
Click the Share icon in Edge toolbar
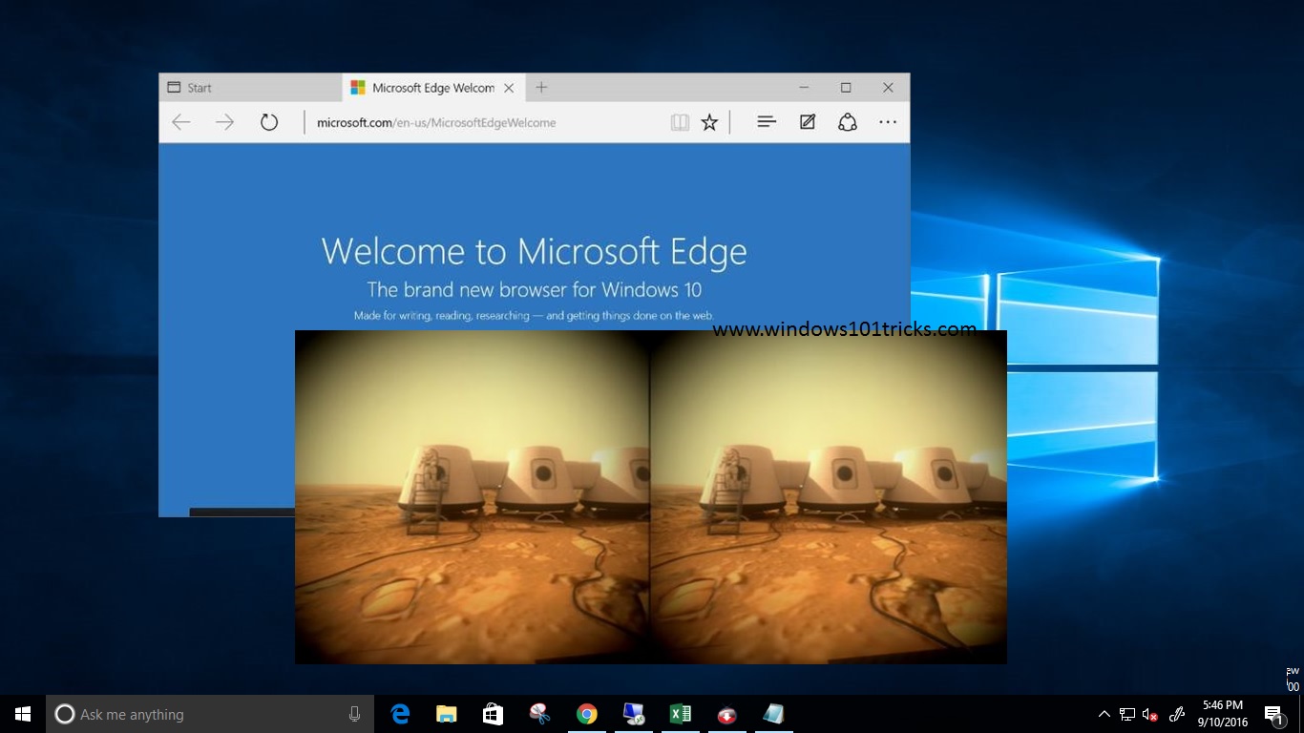(847, 122)
